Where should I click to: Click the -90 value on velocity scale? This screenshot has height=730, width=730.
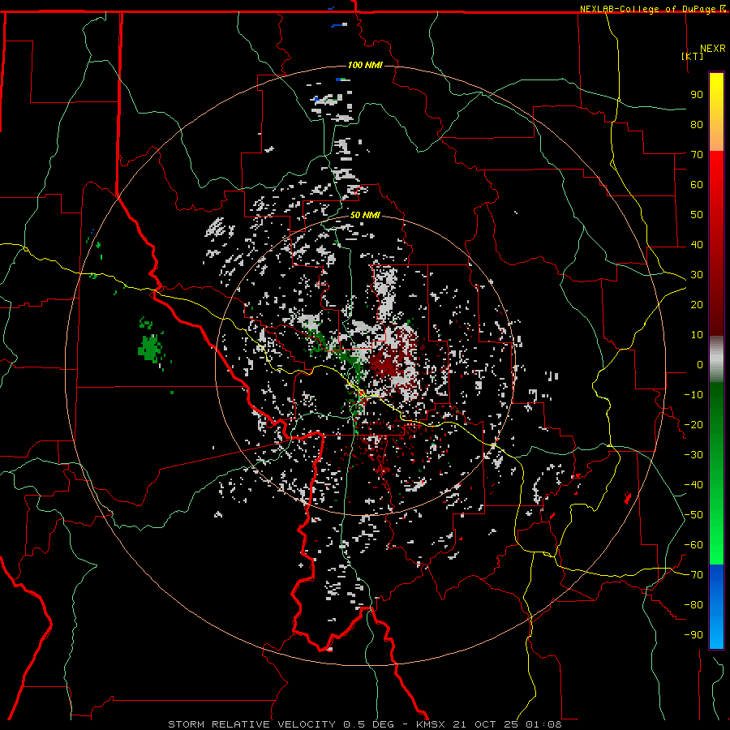(x=693, y=635)
